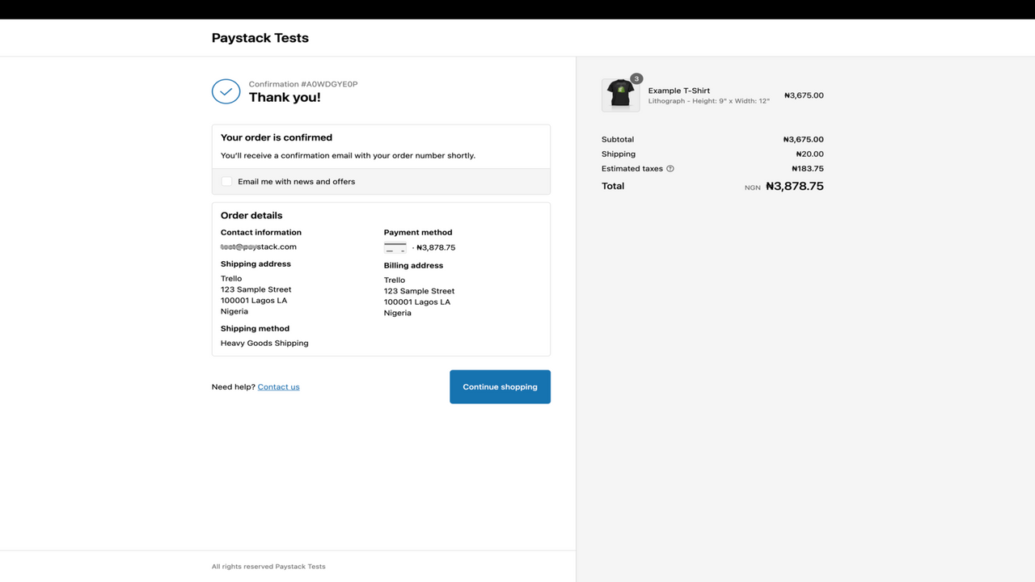1035x582 pixels.
Task: Click Trello name under Billing address
Action: coord(395,280)
